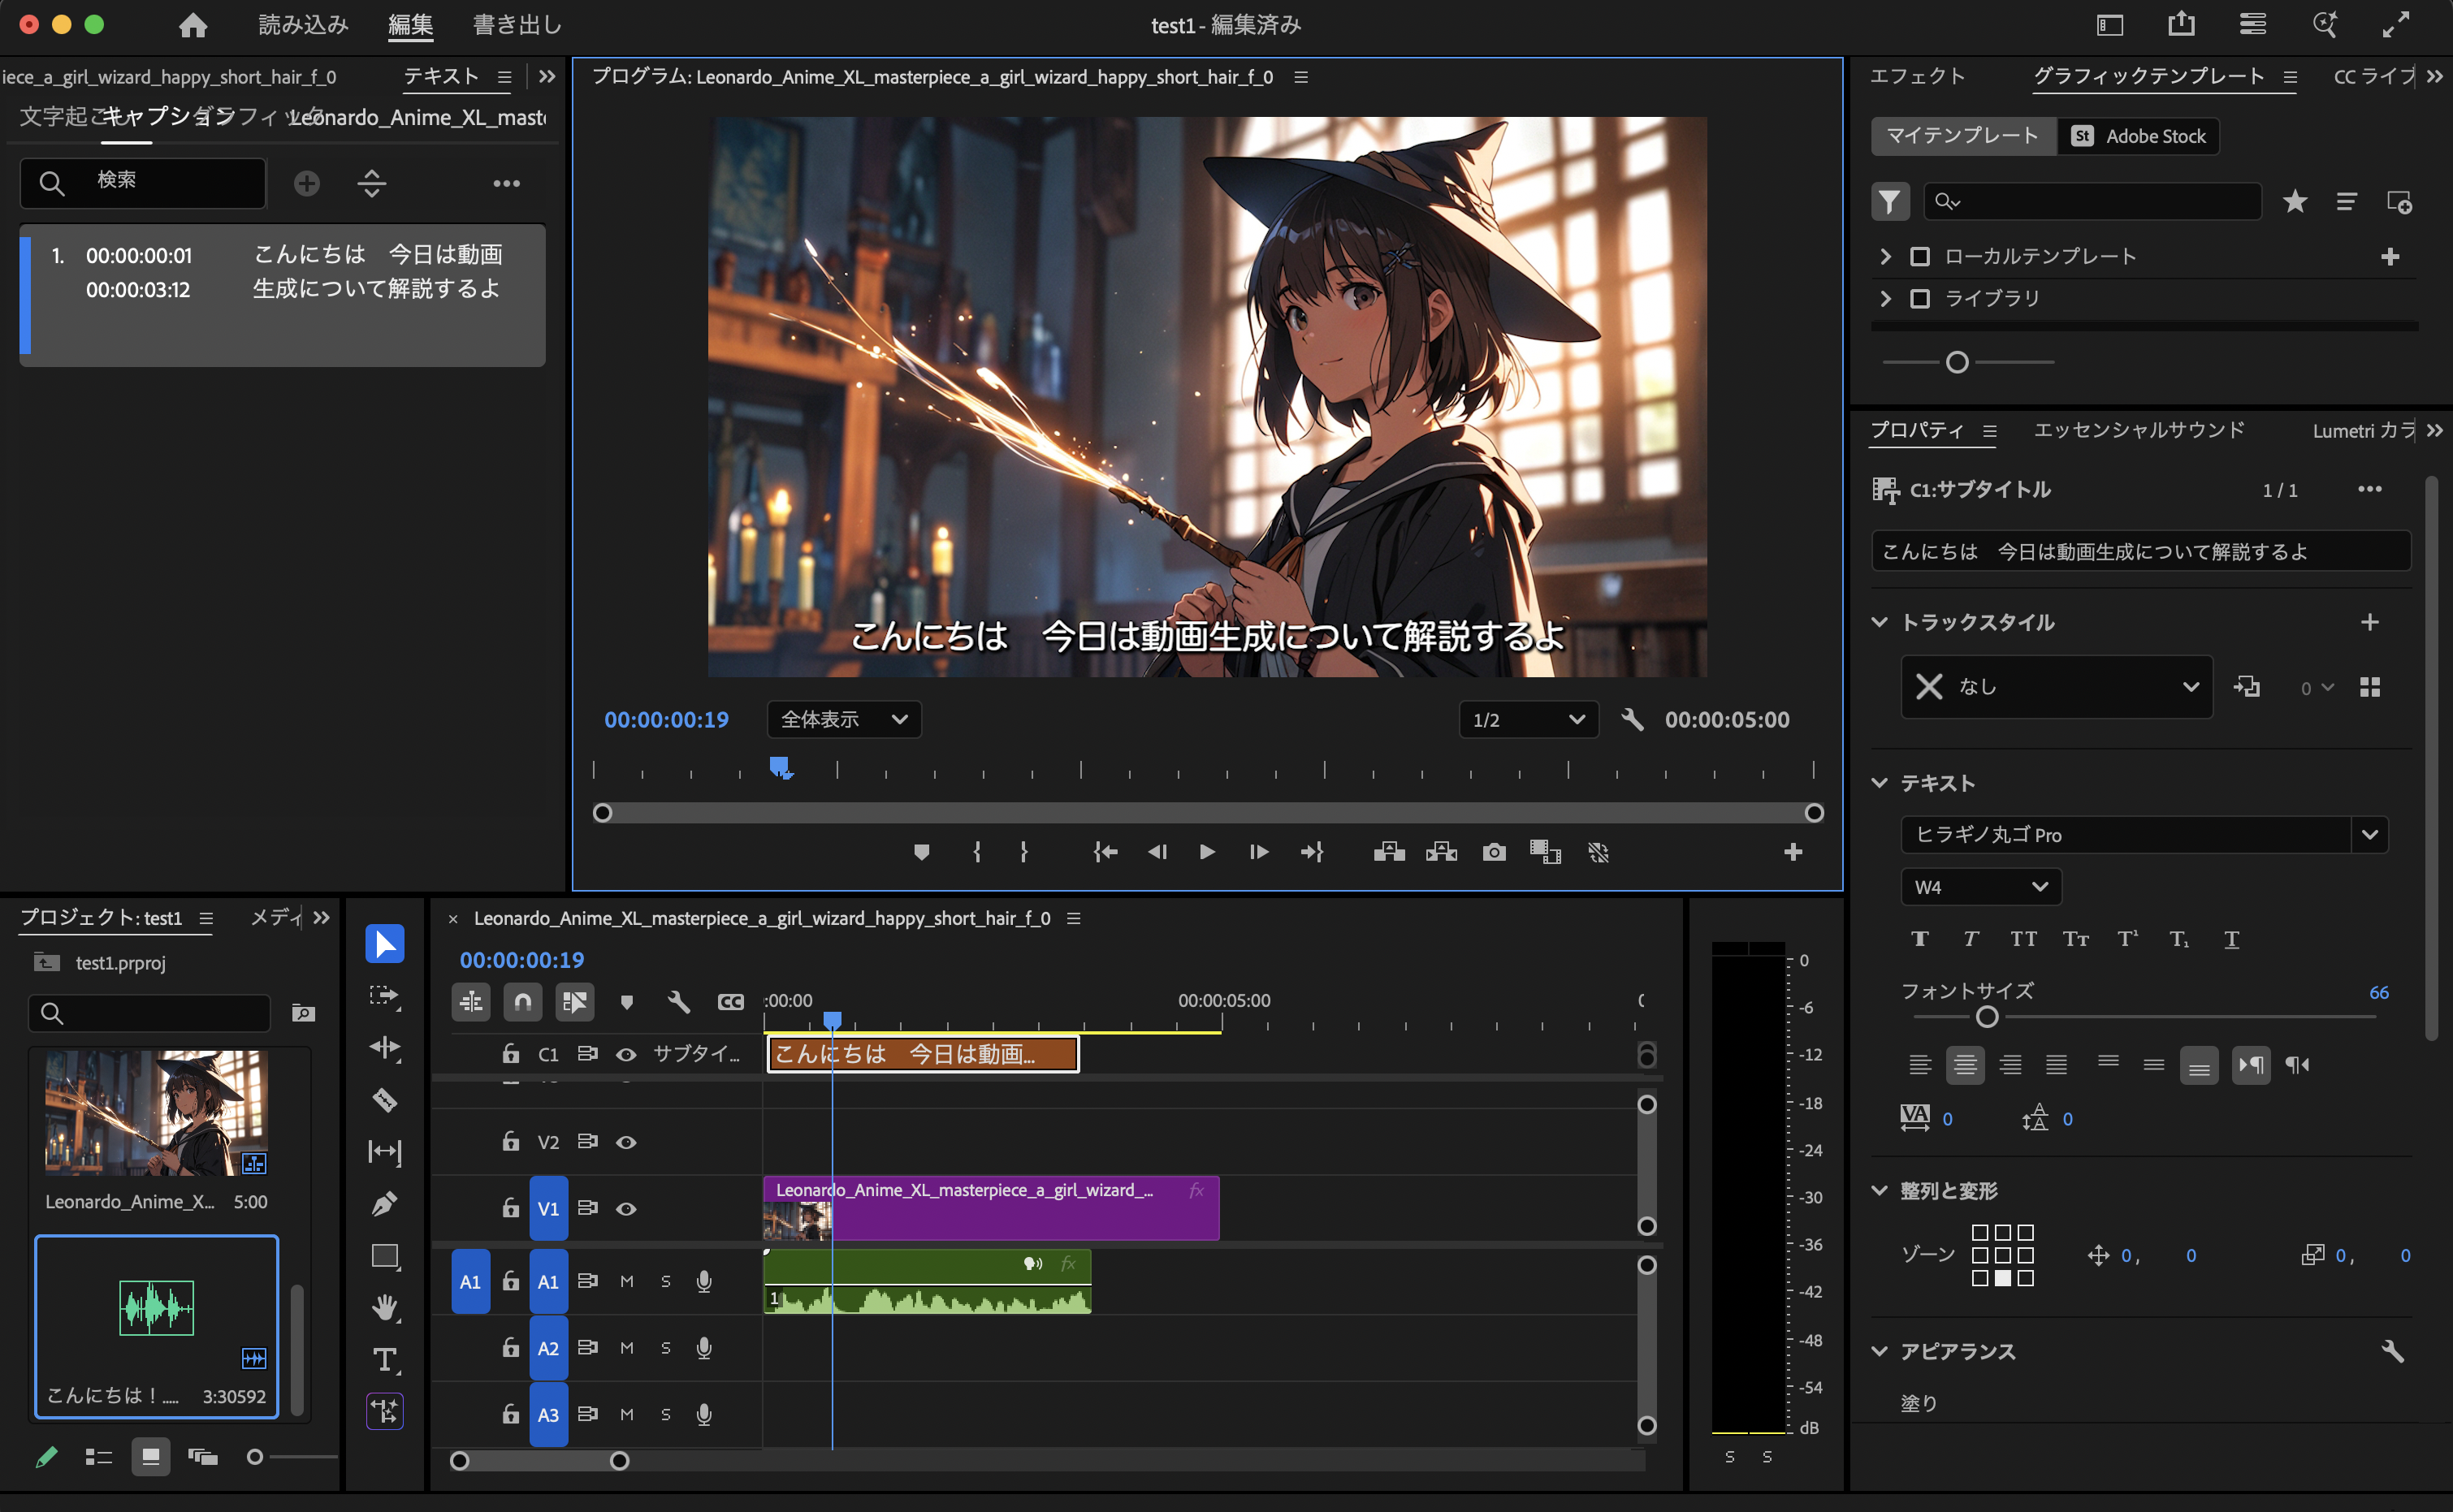Click the Project panel zoom slider
2453x1512 pixels.
tap(255, 1457)
